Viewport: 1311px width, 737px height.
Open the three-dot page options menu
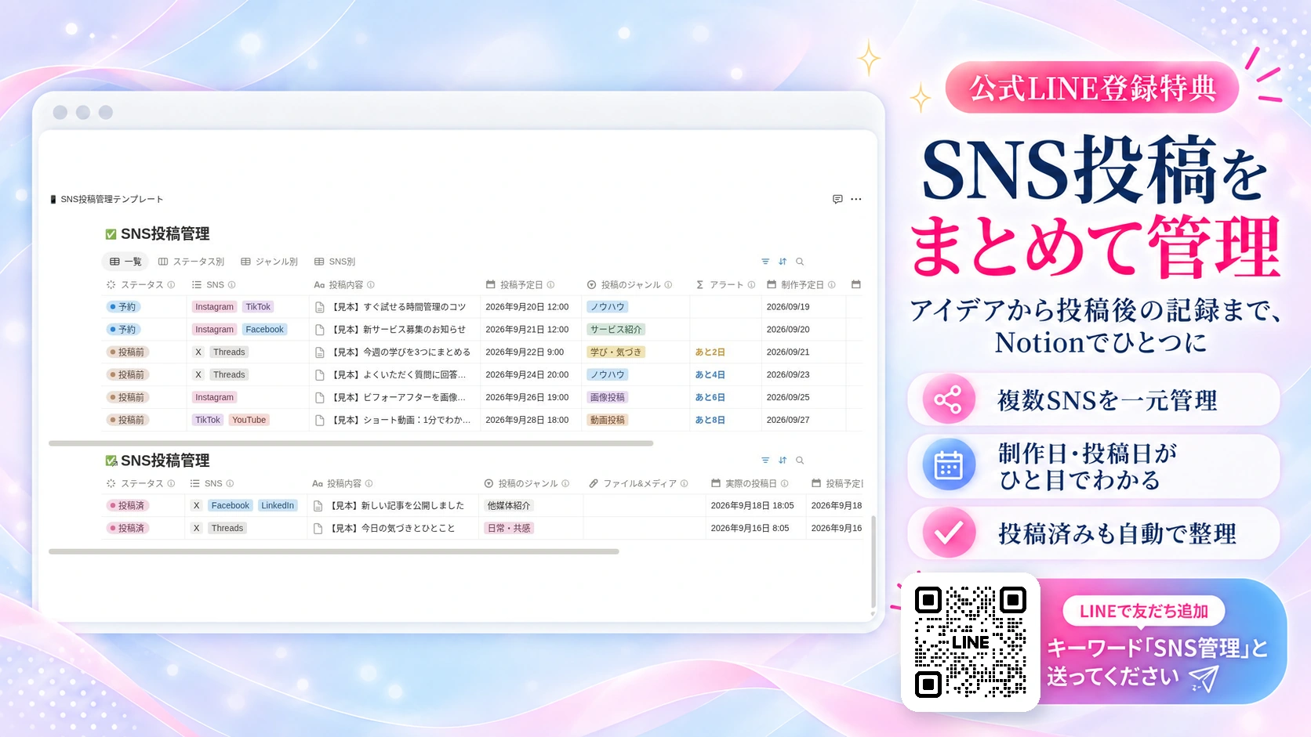[x=856, y=199]
